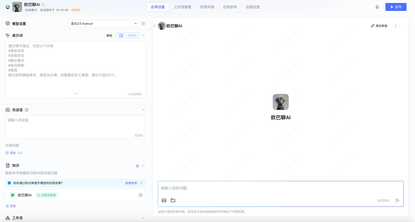The width and height of the screenshot is (415, 222).
Task: Click AI 一键优化 button
Action: (x=128, y=35)
